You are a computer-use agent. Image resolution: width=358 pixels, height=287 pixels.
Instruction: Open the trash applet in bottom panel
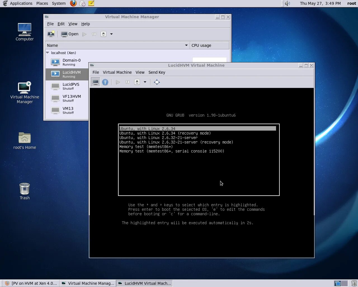[x=354, y=283]
